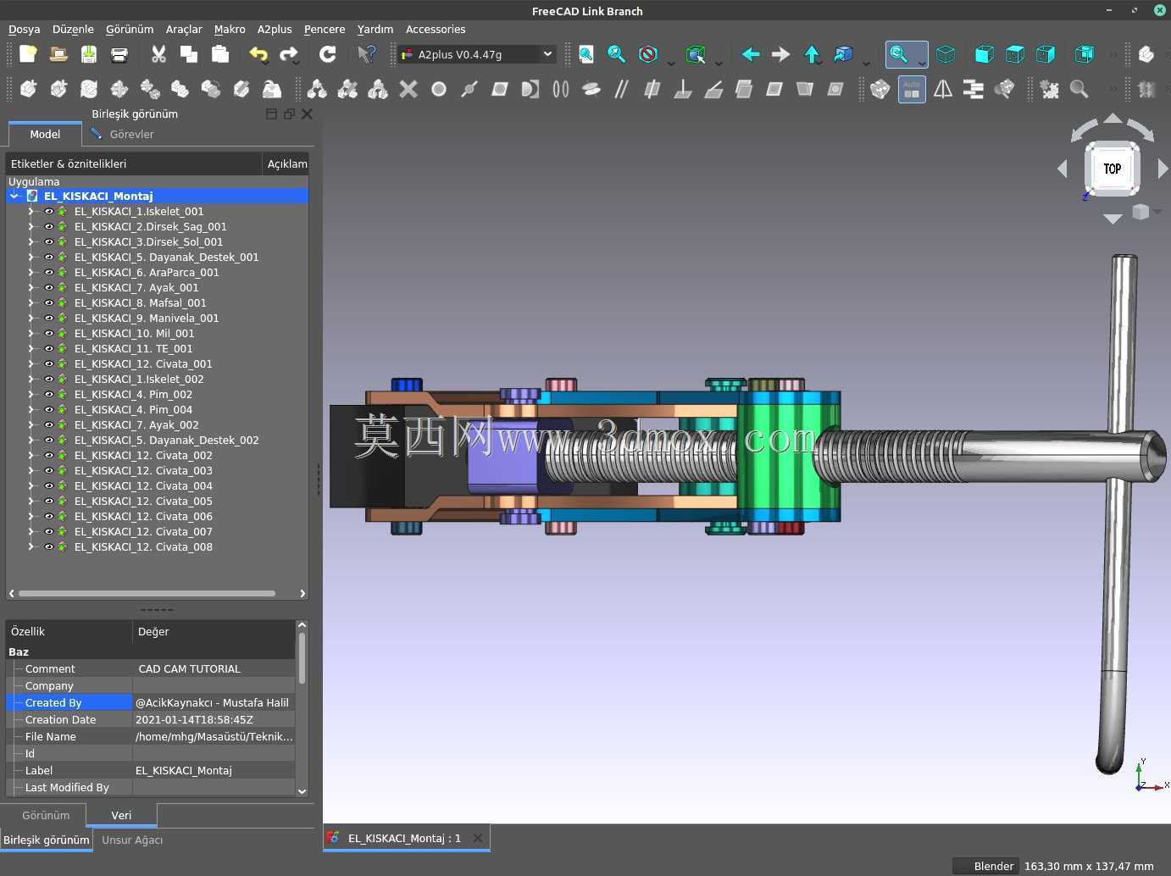Click the fit selection zoom icon
Viewport: 1171px width, 876px height.
point(617,54)
